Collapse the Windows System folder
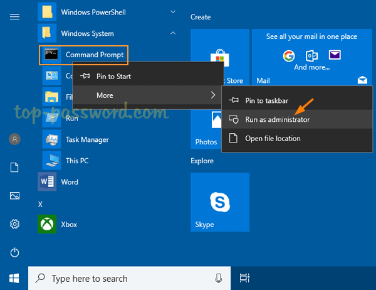This screenshot has width=376, height=290. point(173,33)
